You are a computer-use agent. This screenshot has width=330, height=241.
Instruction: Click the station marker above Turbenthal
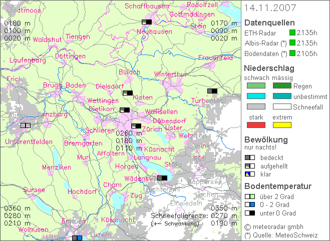[212, 91]
